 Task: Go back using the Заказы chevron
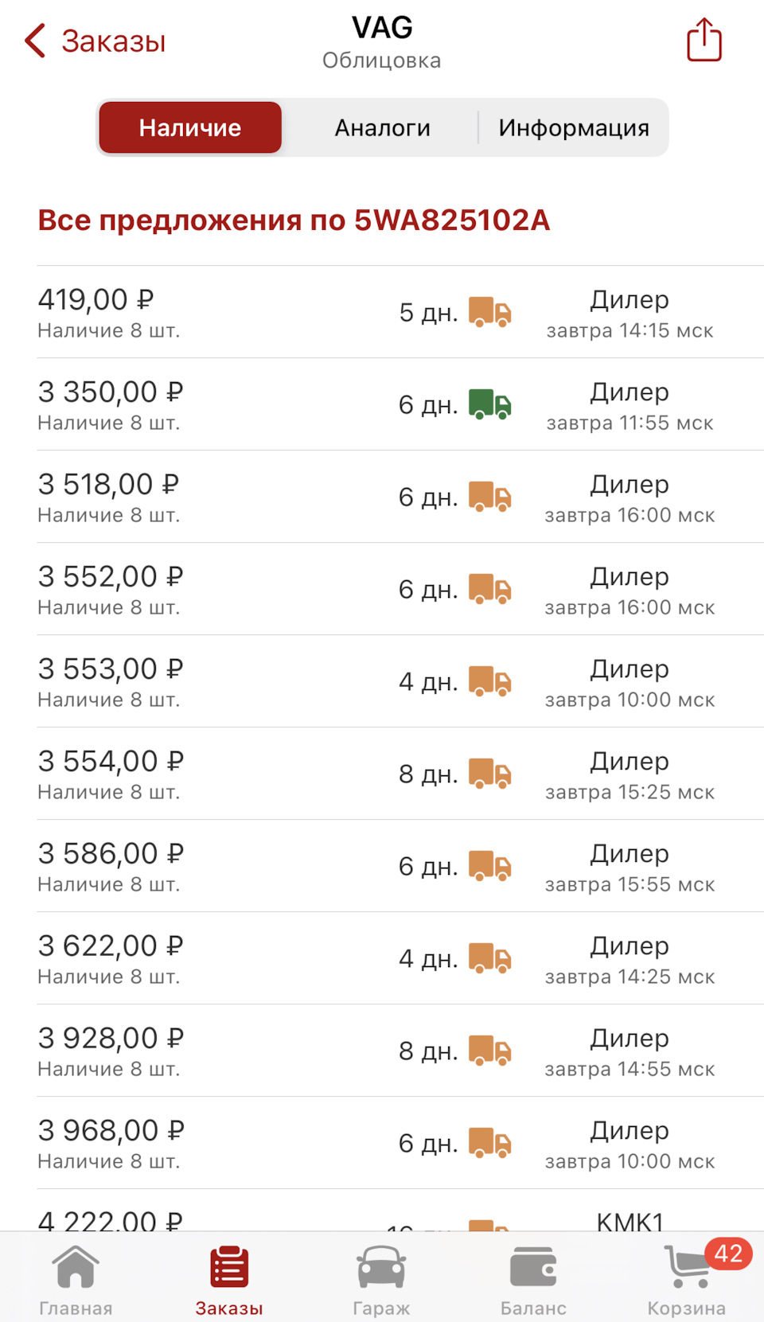point(36,41)
